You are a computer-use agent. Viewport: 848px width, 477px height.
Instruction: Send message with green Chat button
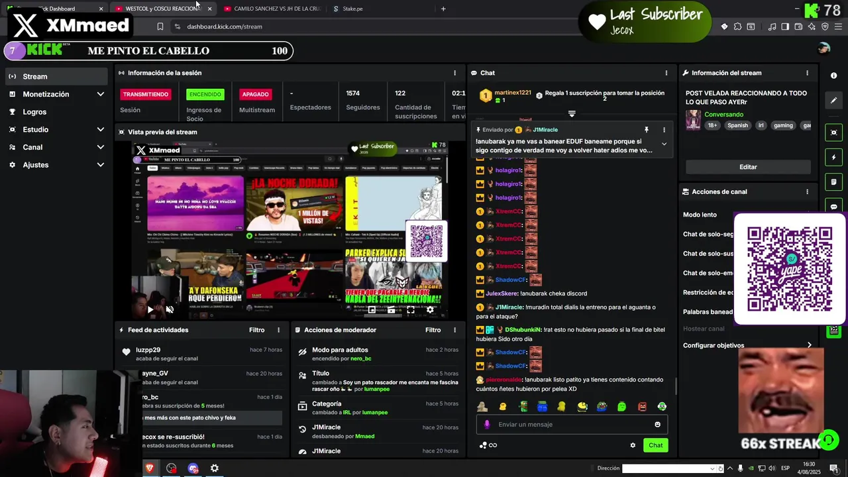655,445
